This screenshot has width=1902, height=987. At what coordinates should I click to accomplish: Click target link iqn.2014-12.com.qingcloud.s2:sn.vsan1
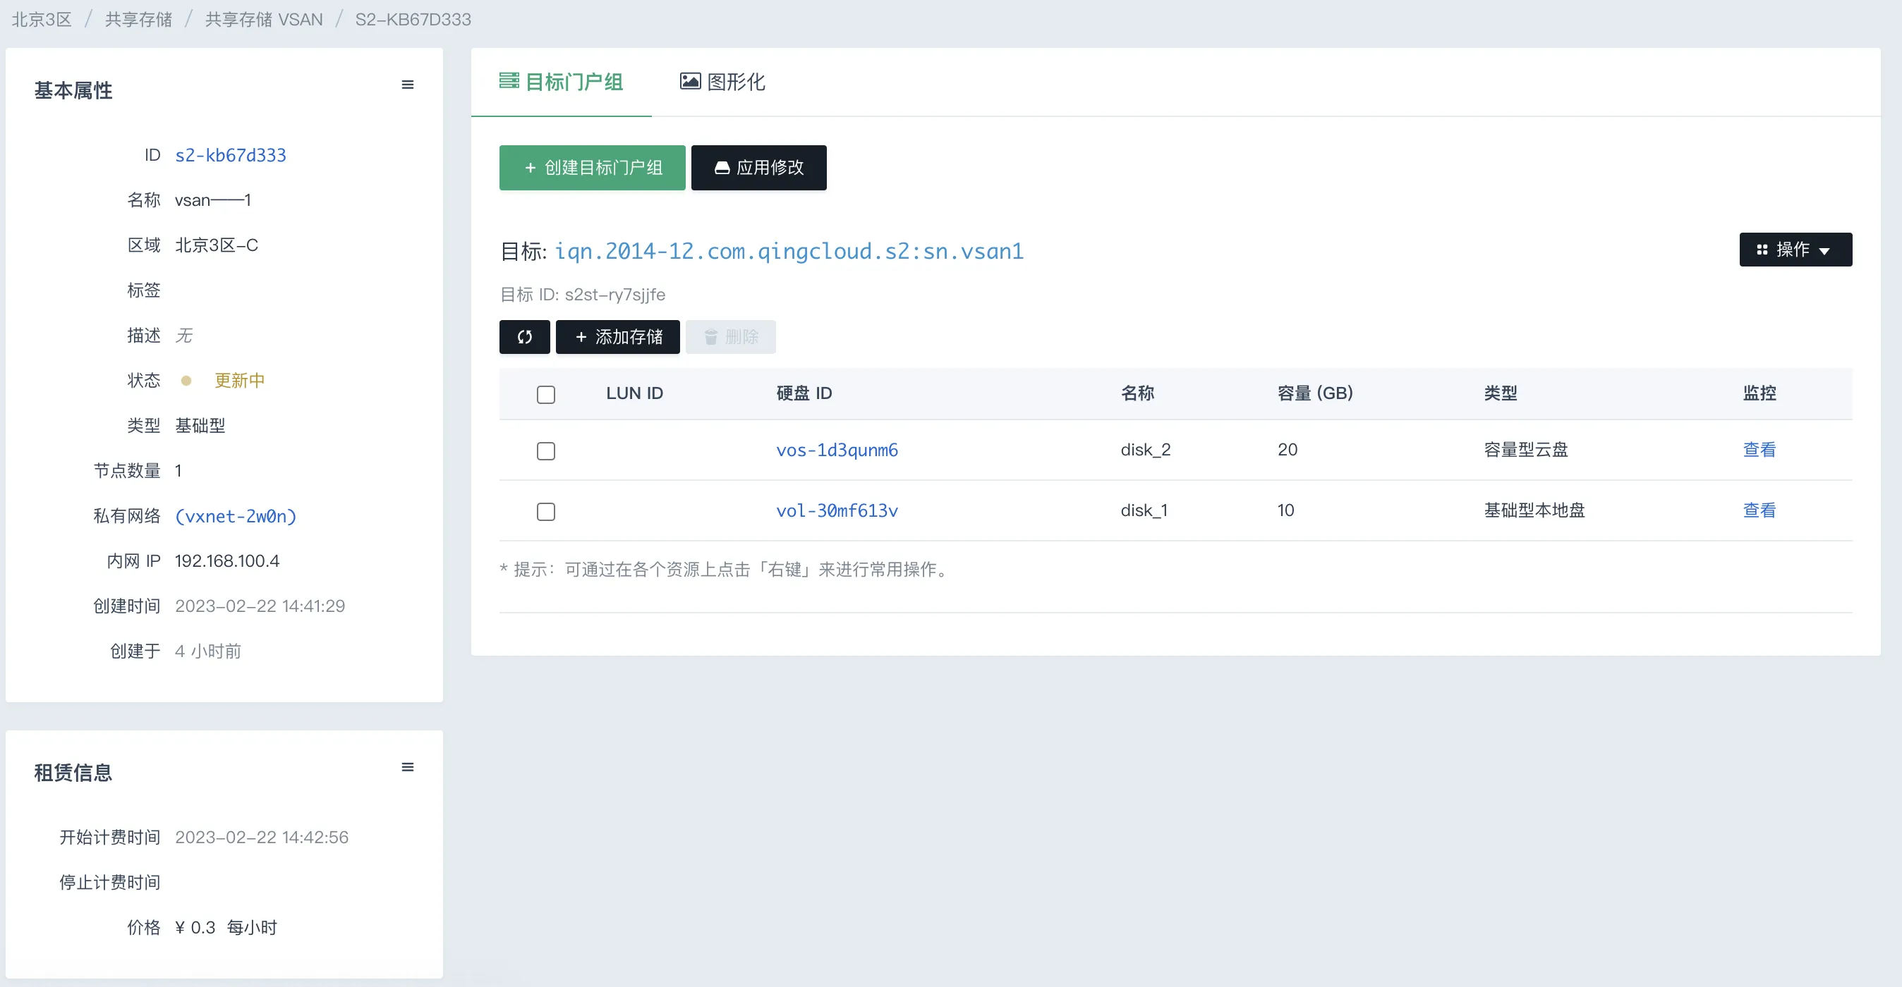coord(789,252)
